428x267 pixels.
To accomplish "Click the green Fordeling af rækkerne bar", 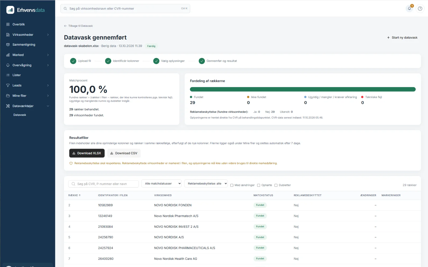I will click(303, 89).
